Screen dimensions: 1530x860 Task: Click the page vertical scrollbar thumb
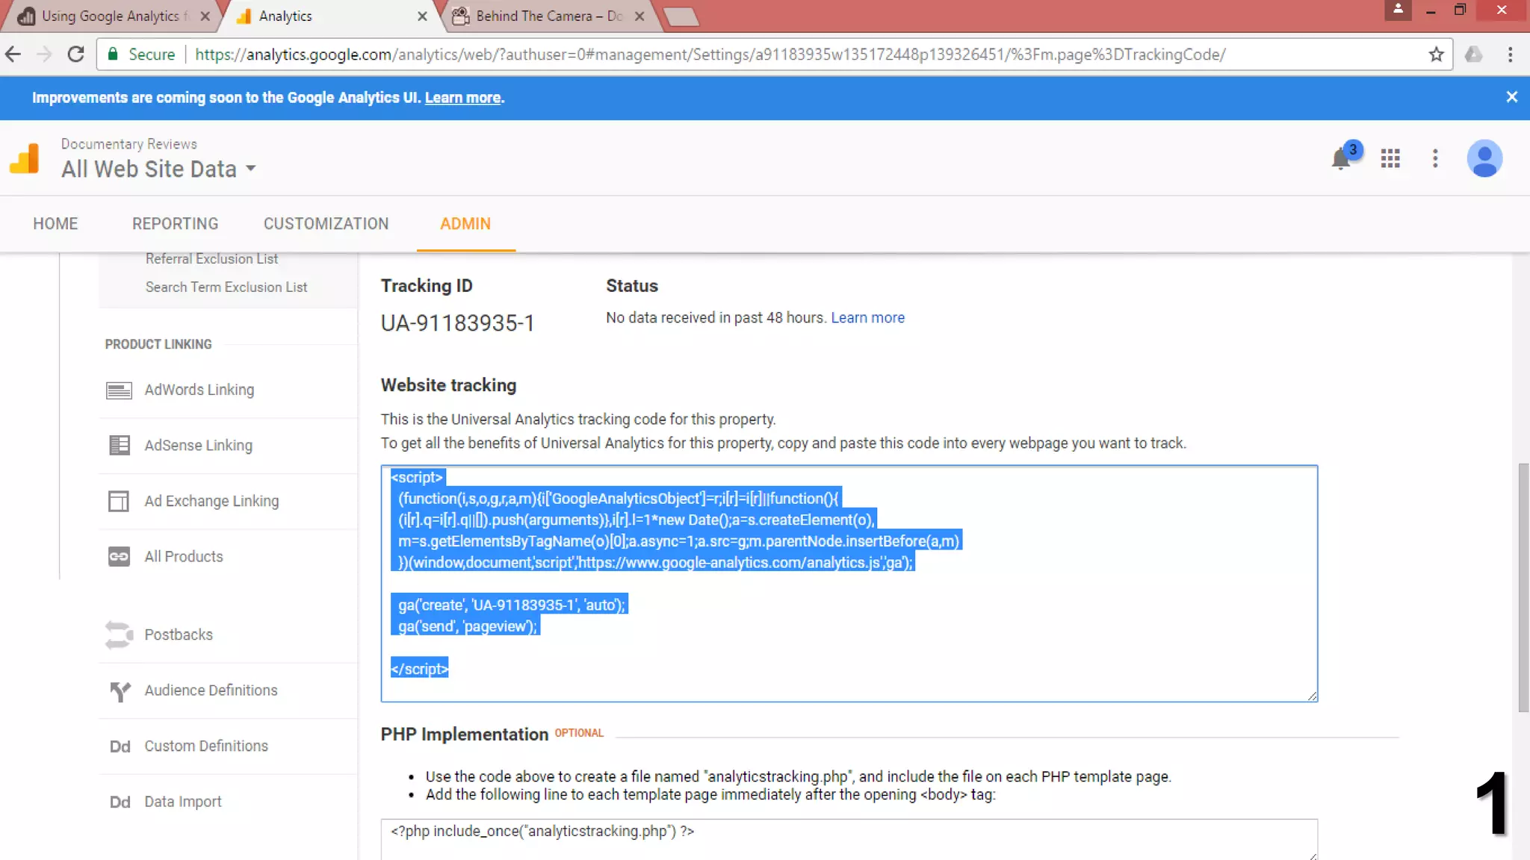1523,586
